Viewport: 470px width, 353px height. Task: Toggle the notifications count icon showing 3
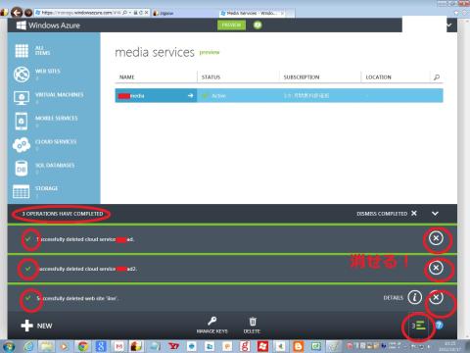[x=418, y=326]
